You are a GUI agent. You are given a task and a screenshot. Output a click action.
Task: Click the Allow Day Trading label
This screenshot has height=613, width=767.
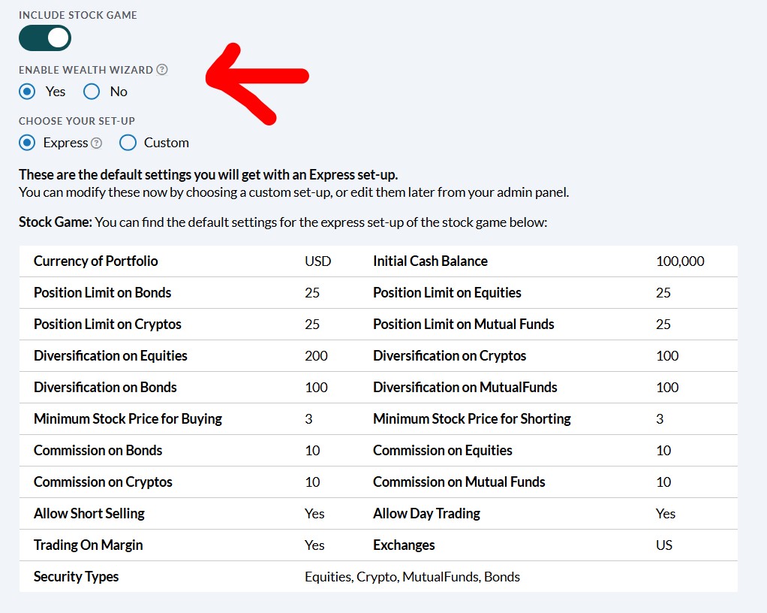click(x=426, y=514)
